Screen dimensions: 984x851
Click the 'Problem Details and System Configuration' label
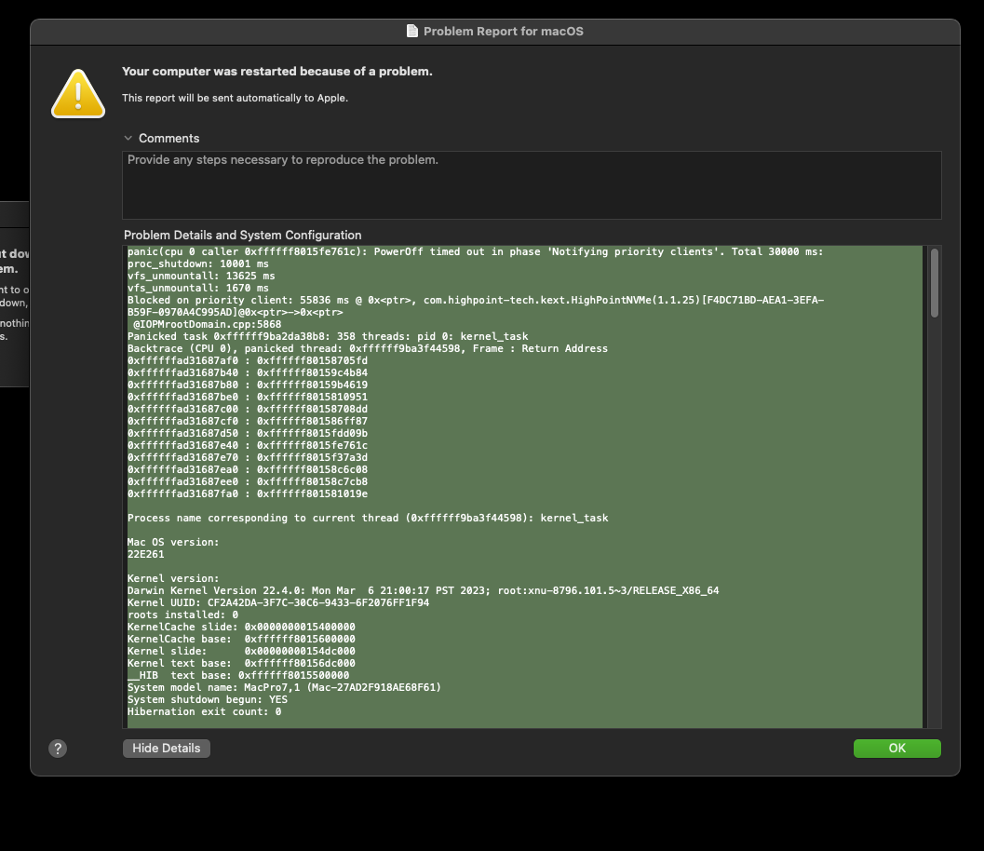point(242,236)
